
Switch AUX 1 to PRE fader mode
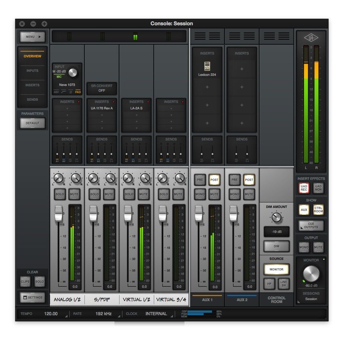coord(200,180)
